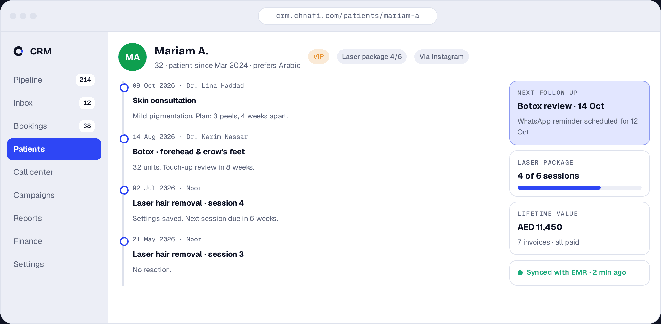This screenshot has width=661, height=324.
Task: Click '21 May 2026 · Noor' text
Action: [167, 239]
